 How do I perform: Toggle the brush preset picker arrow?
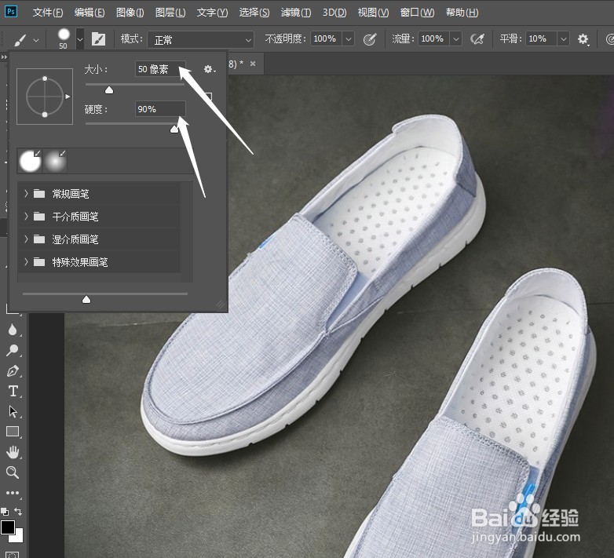click(x=80, y=39)
